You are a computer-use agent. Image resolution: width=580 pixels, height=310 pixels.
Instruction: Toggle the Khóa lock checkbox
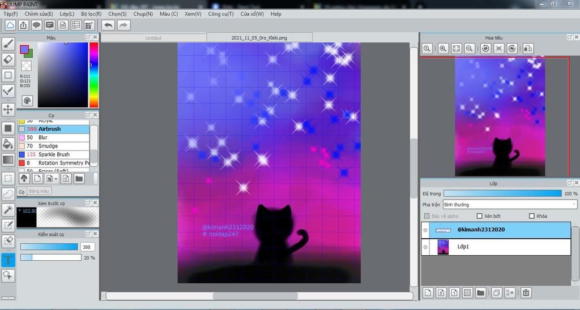click(532, 216)
